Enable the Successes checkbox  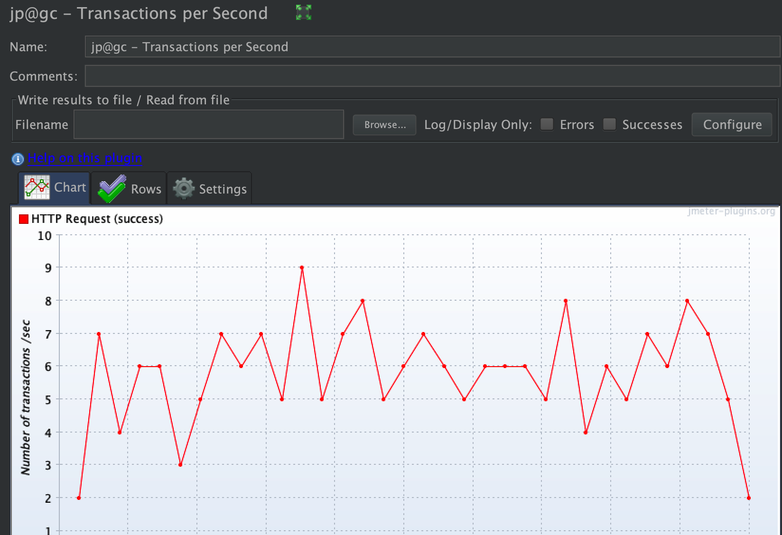[x=609, y=124]
